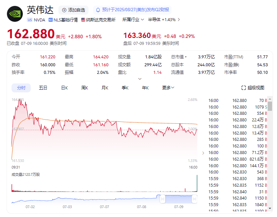Click the 量比 value 1.14
277x217 pixels.
coord(157,73)
